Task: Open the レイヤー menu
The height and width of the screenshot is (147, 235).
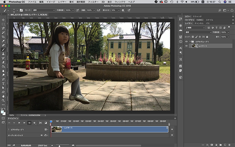Action: click(x=62, y=2)
